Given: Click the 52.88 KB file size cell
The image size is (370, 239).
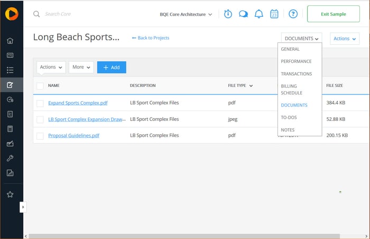Looking at the screenshot, I should point(336,119).
